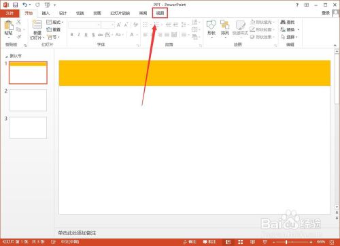
Task: Click the Decrease Indent icon
Action: (x=169, y=25)
